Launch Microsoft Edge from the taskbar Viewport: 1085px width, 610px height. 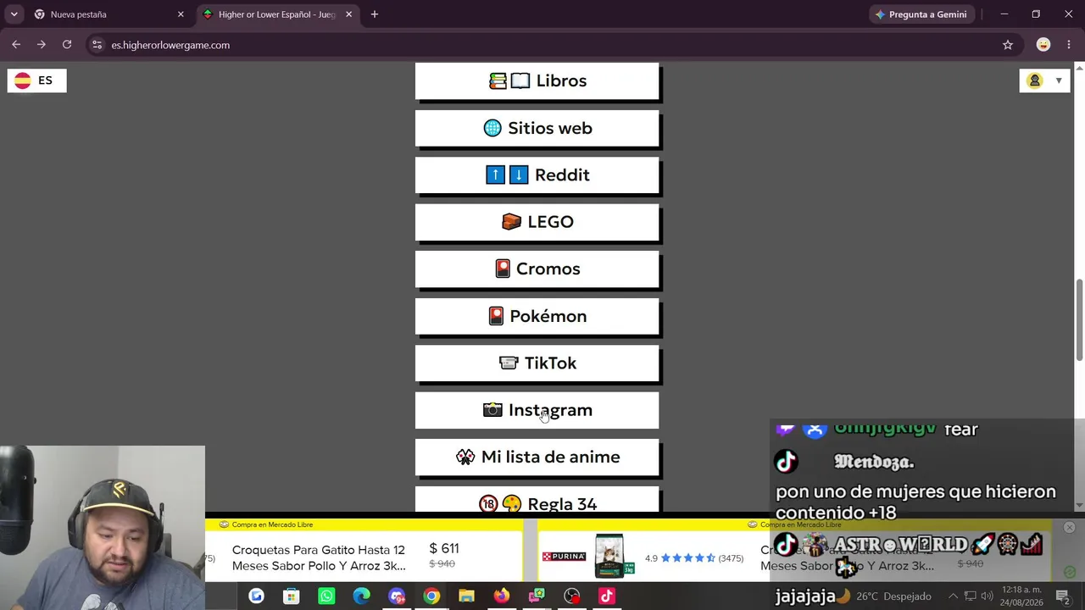click(x=361, y=596)
